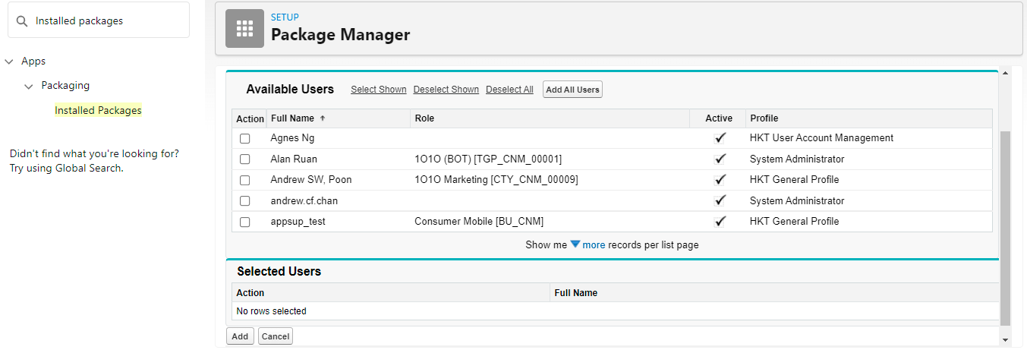
Task: Click the SETUP breadcrumb link
Action: coord(285,17)
